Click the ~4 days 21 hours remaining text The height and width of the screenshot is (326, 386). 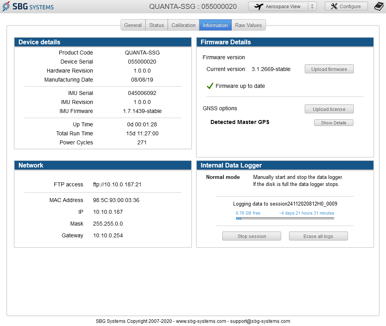click(x=307, y=213)
